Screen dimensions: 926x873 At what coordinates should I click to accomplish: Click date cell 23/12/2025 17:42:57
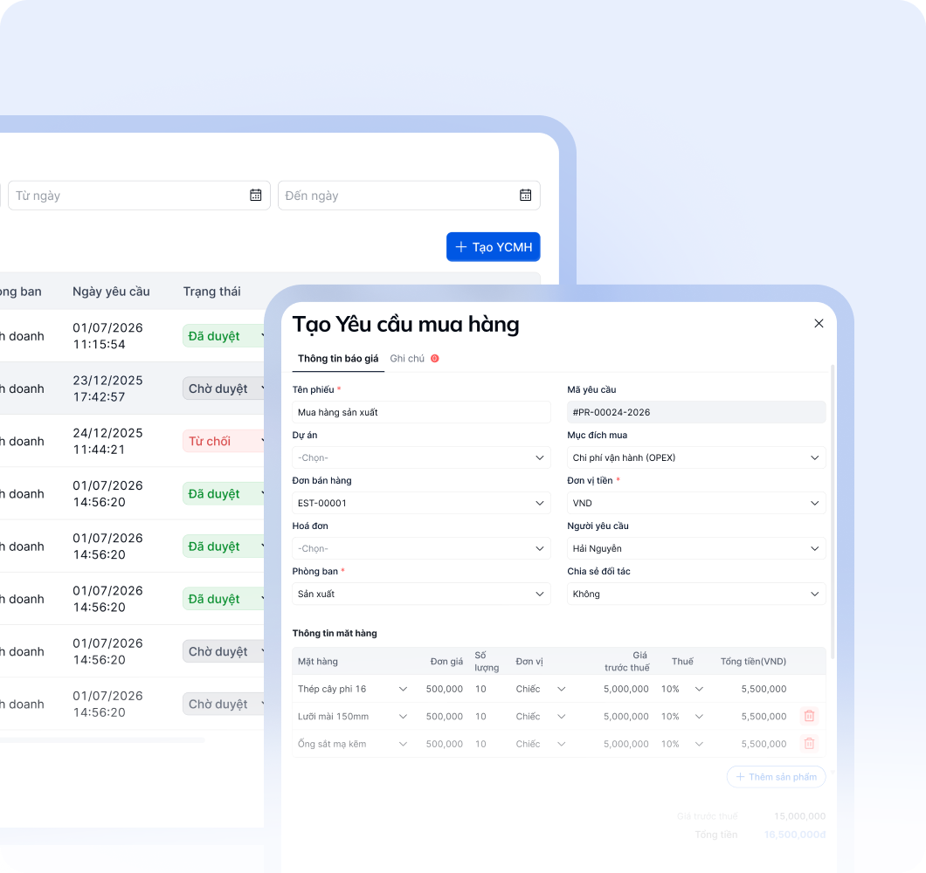[107, 388]
